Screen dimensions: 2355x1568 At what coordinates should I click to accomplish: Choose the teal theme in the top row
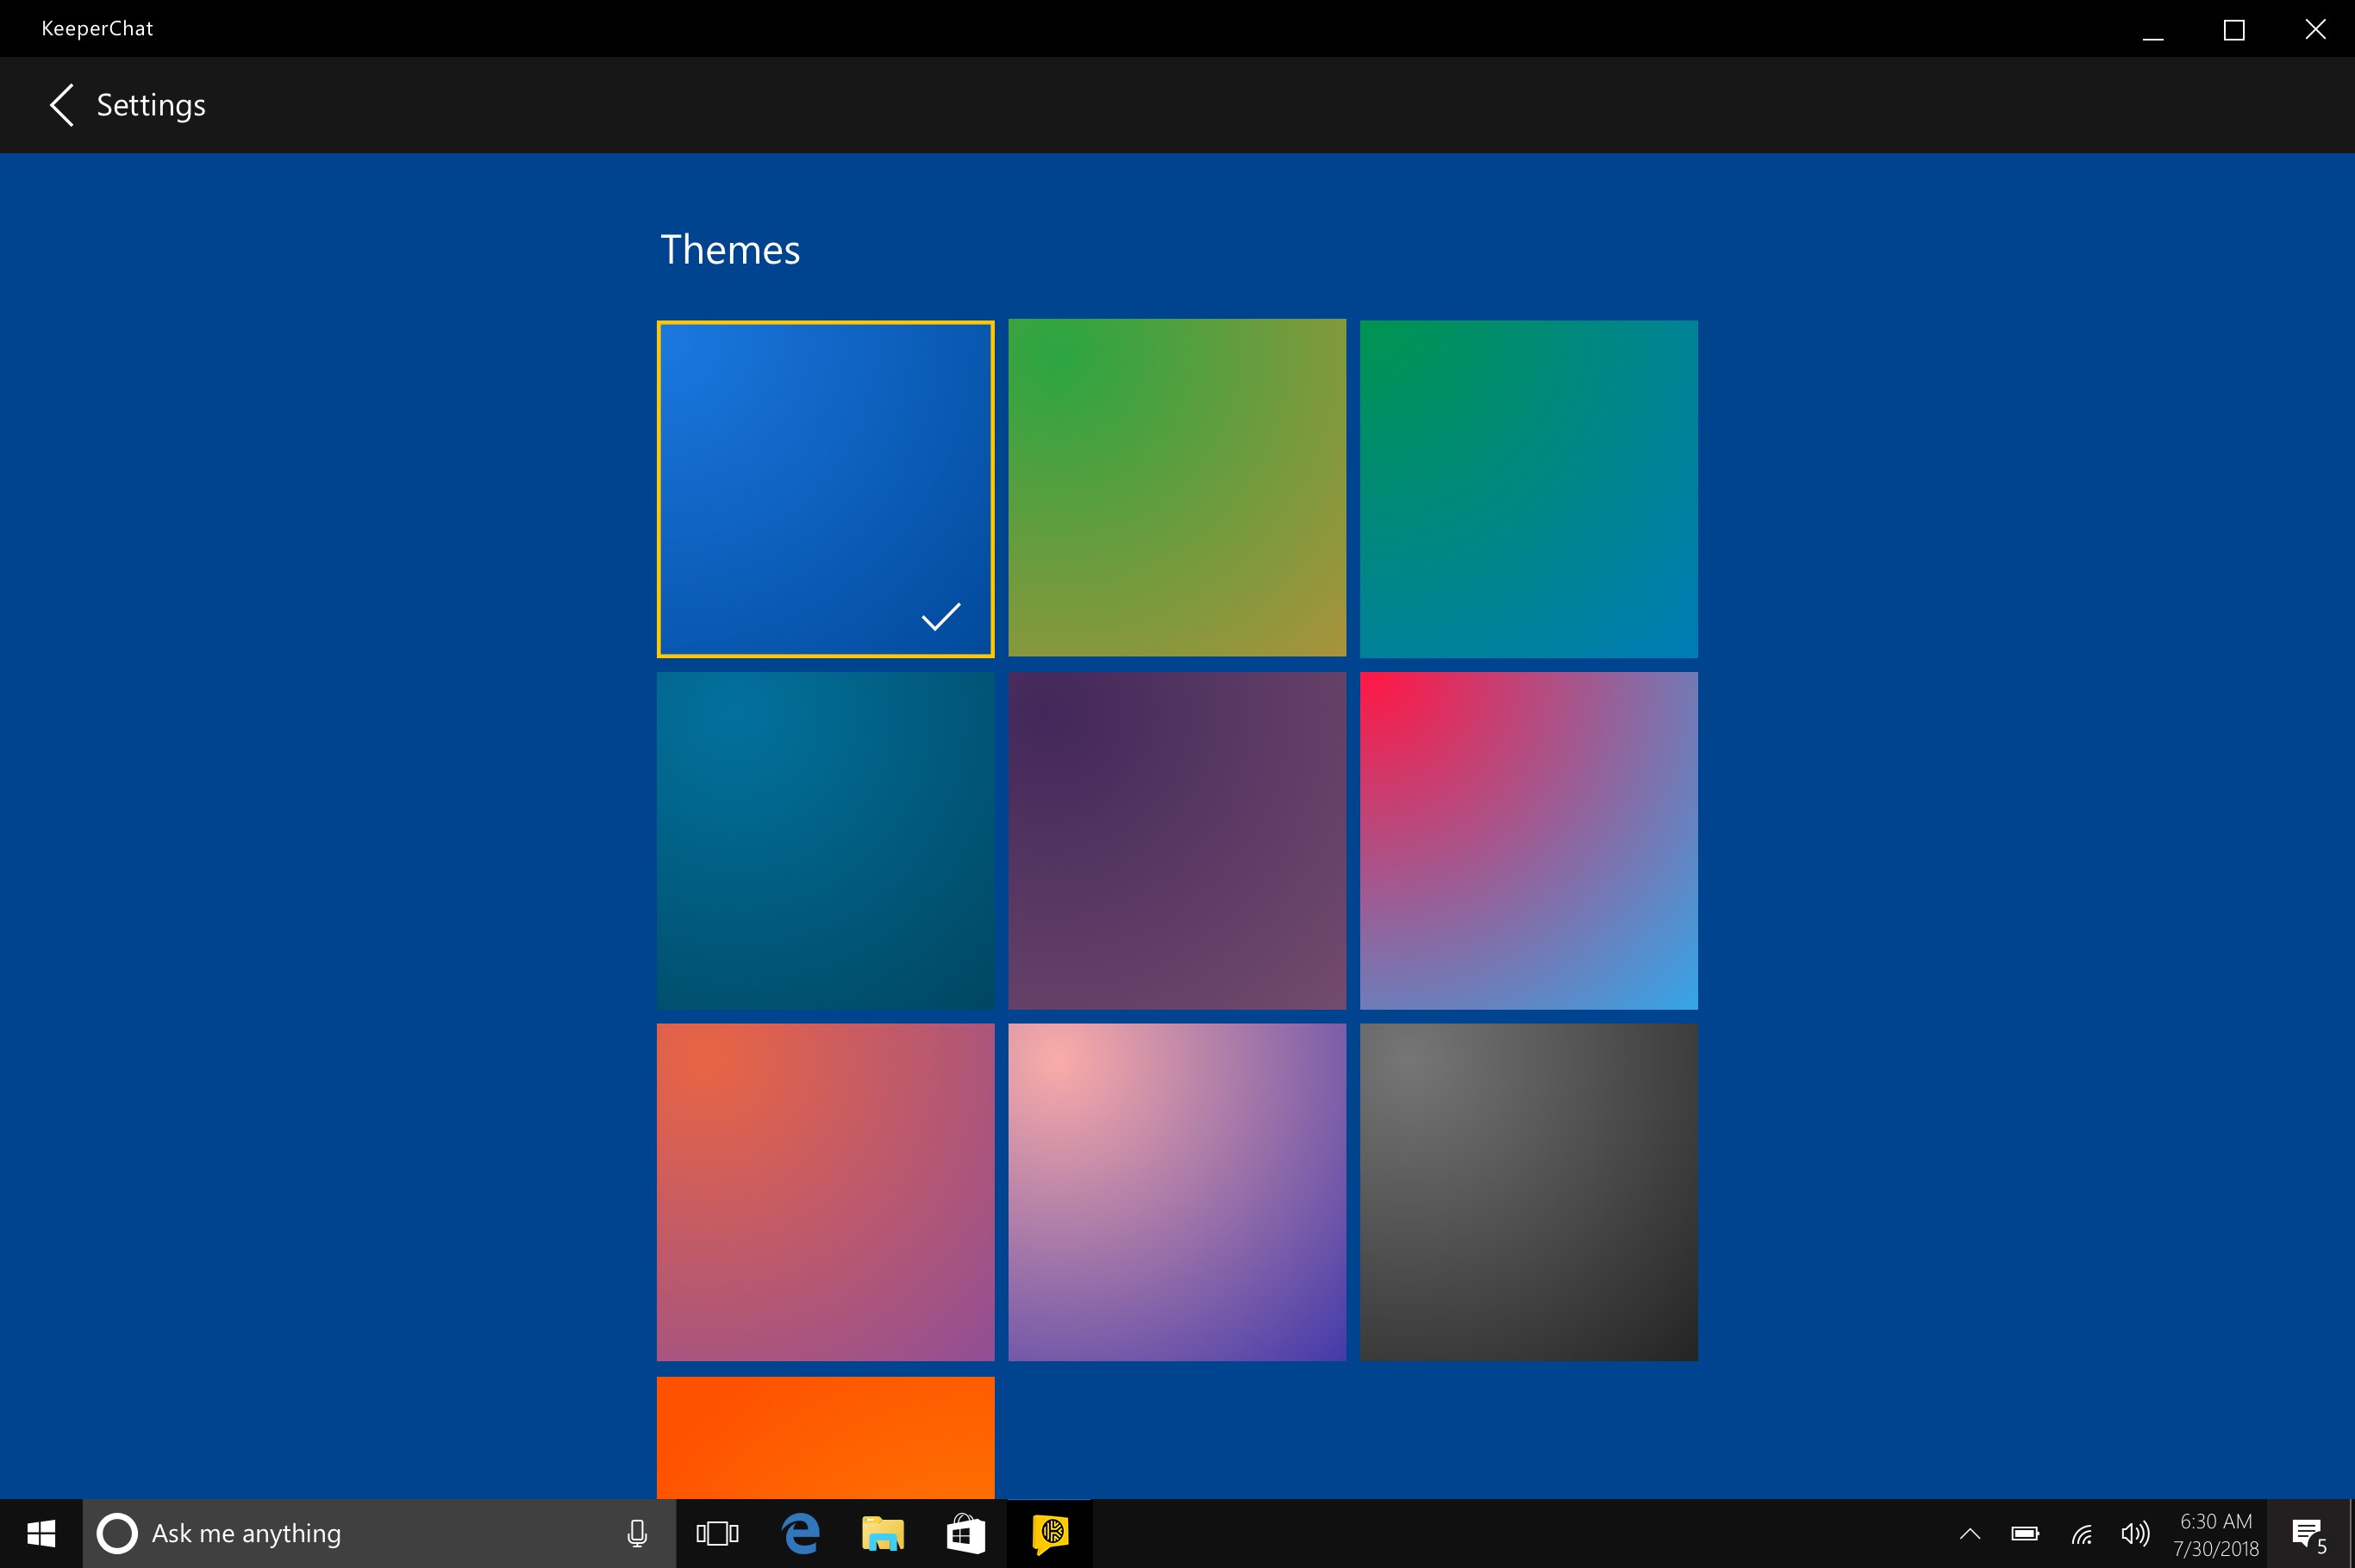1528,488
